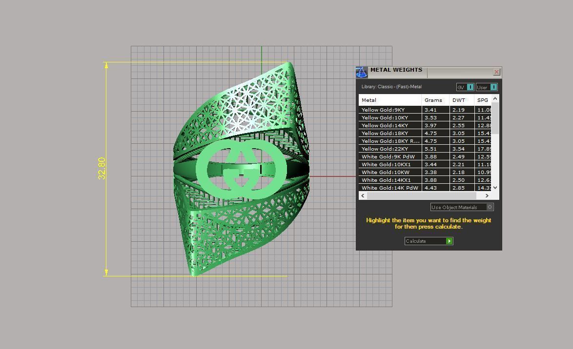
Task: Click the horizontal scrollbar thumb in metal table
Action: pyautogui.click(x=421, y=195)
